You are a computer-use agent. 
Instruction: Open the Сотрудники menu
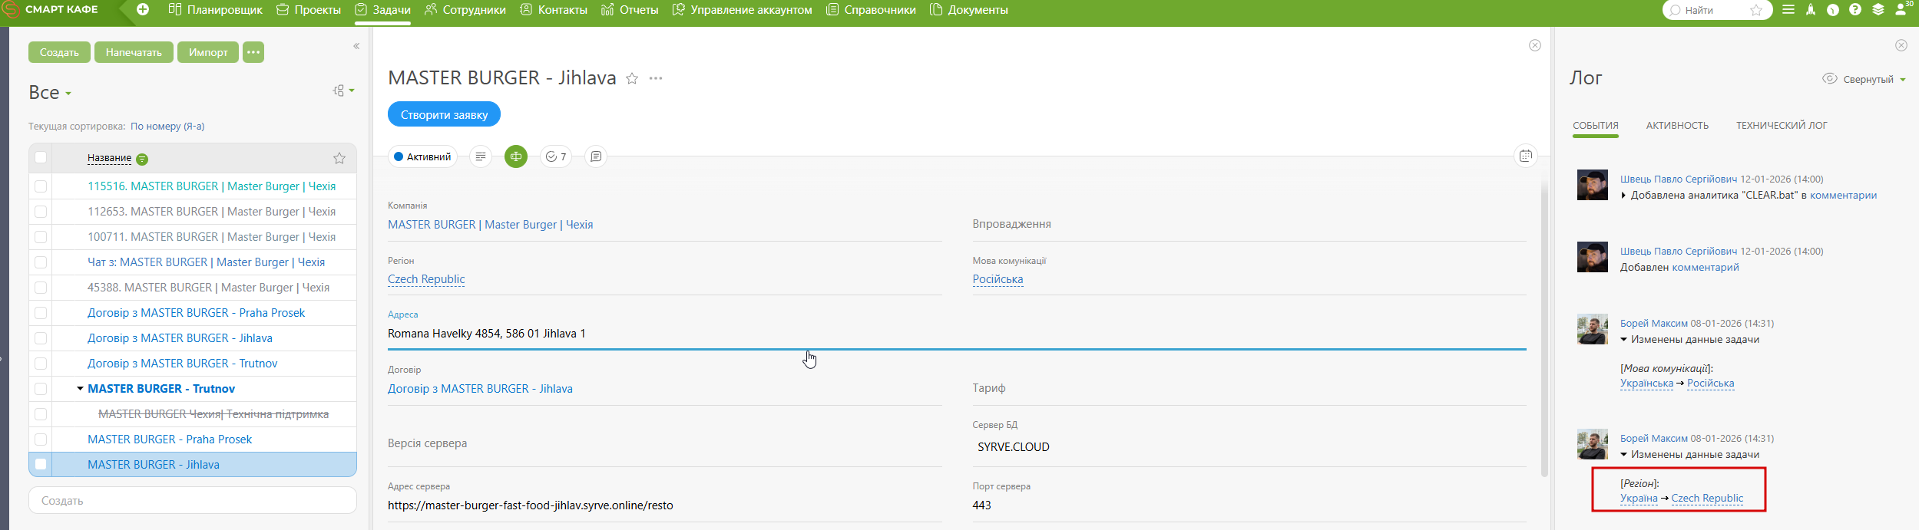point(465,10)
